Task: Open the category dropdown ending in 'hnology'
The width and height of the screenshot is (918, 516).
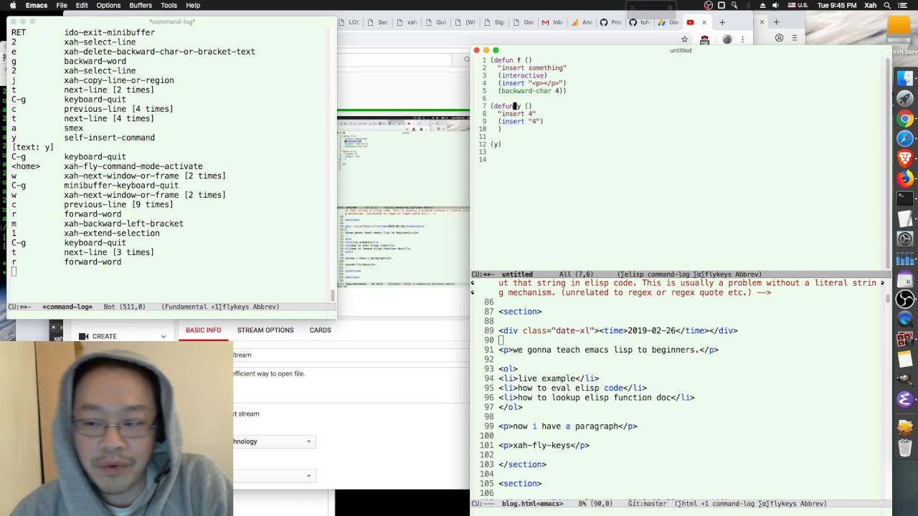Action: (x=274, y=441)
